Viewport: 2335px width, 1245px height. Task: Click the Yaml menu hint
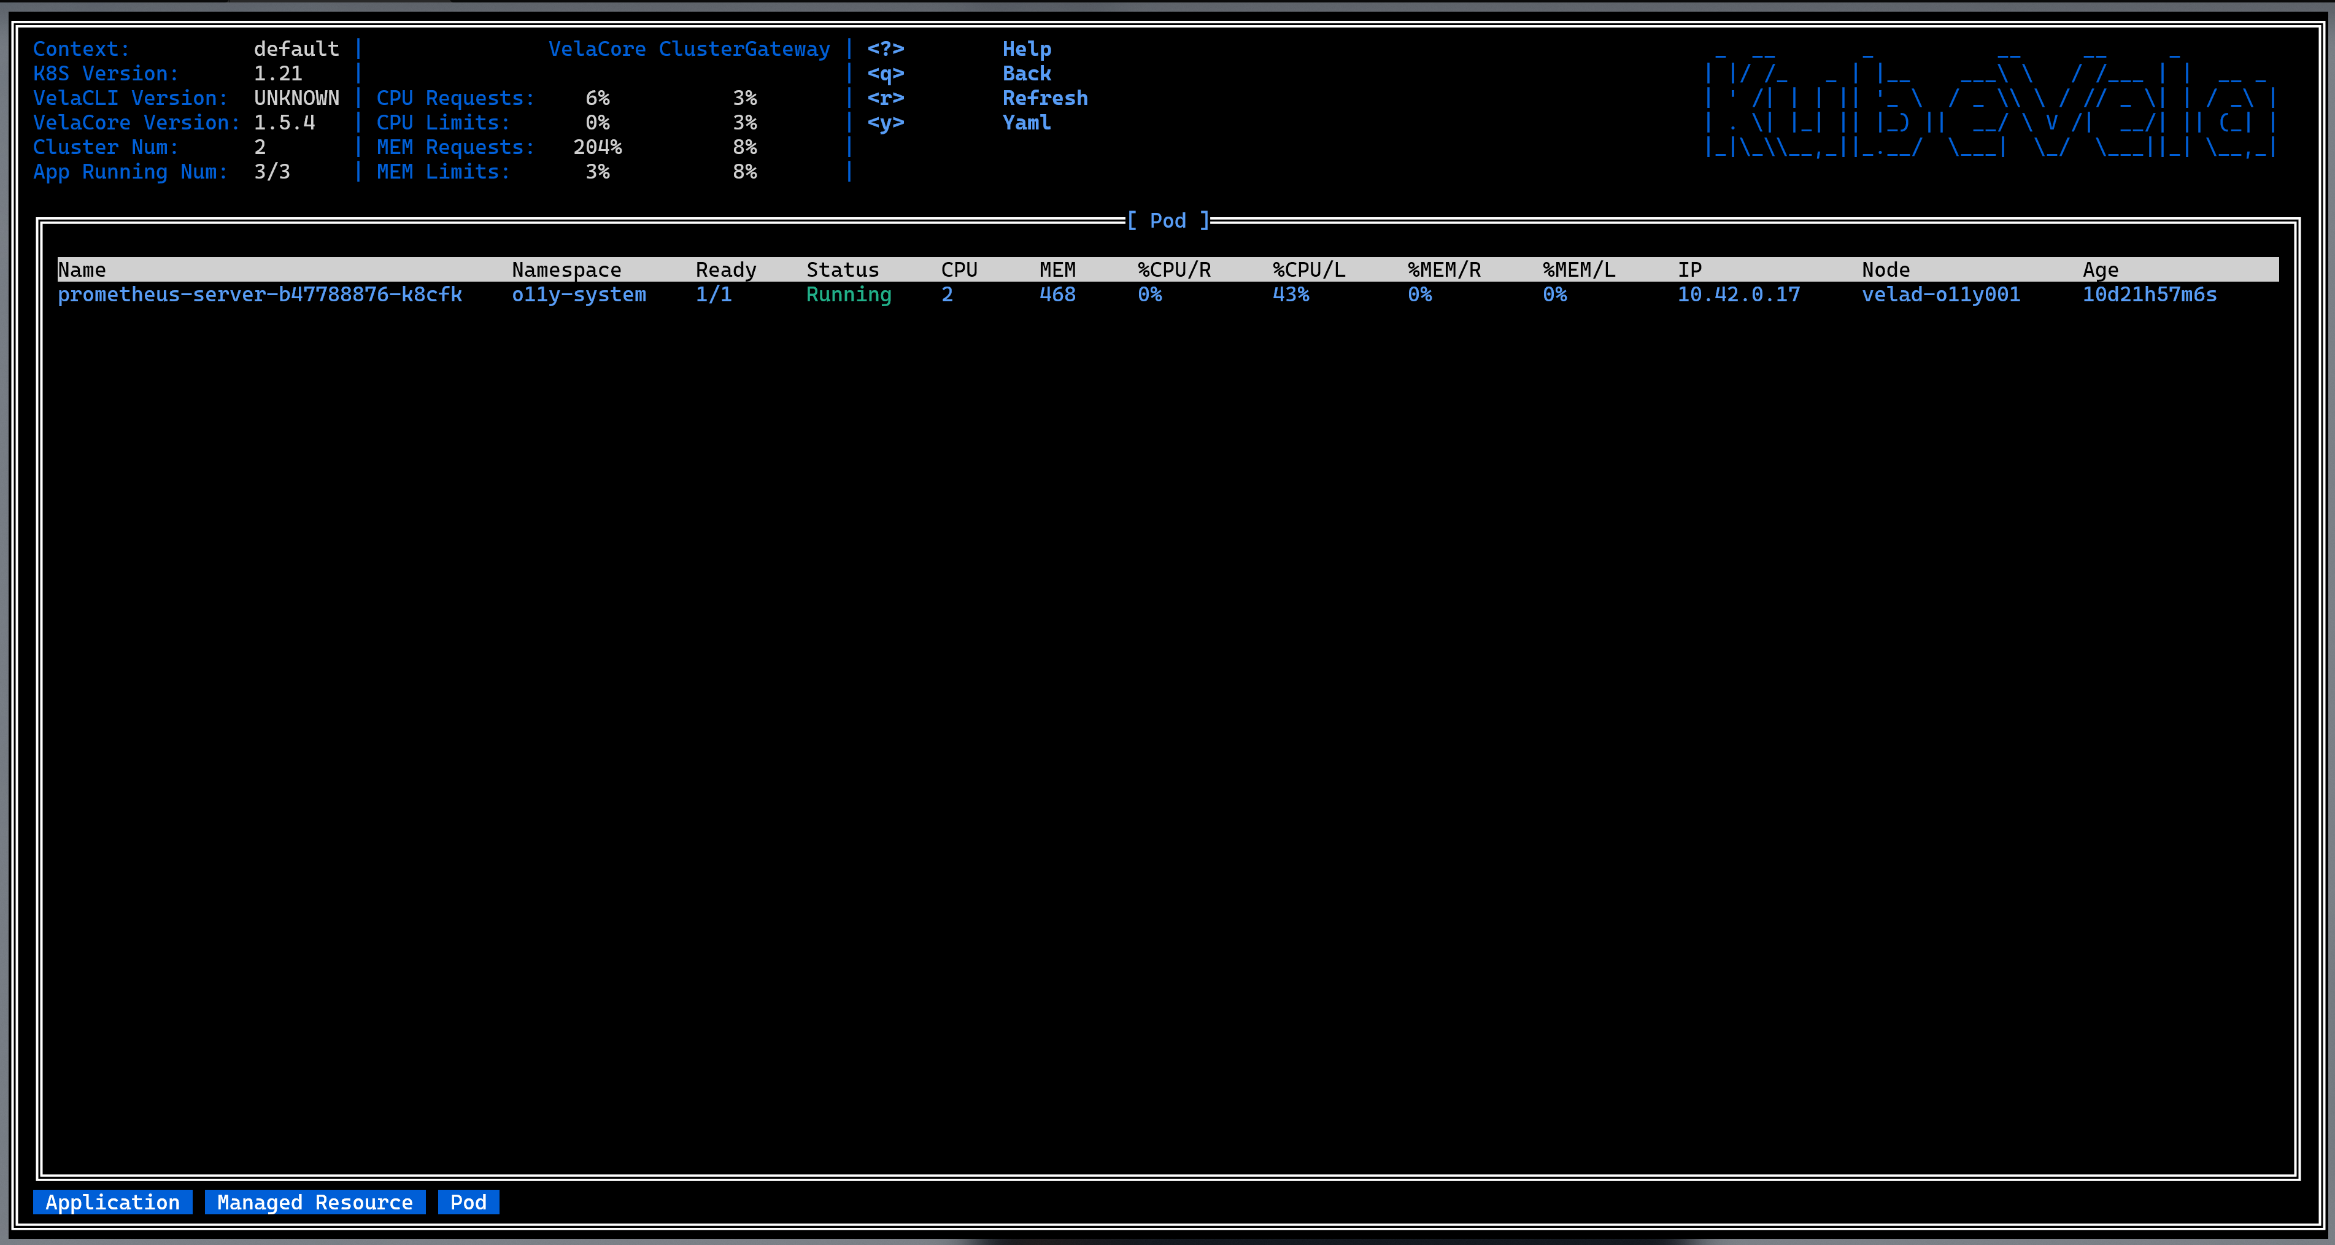coord(1026,122)
